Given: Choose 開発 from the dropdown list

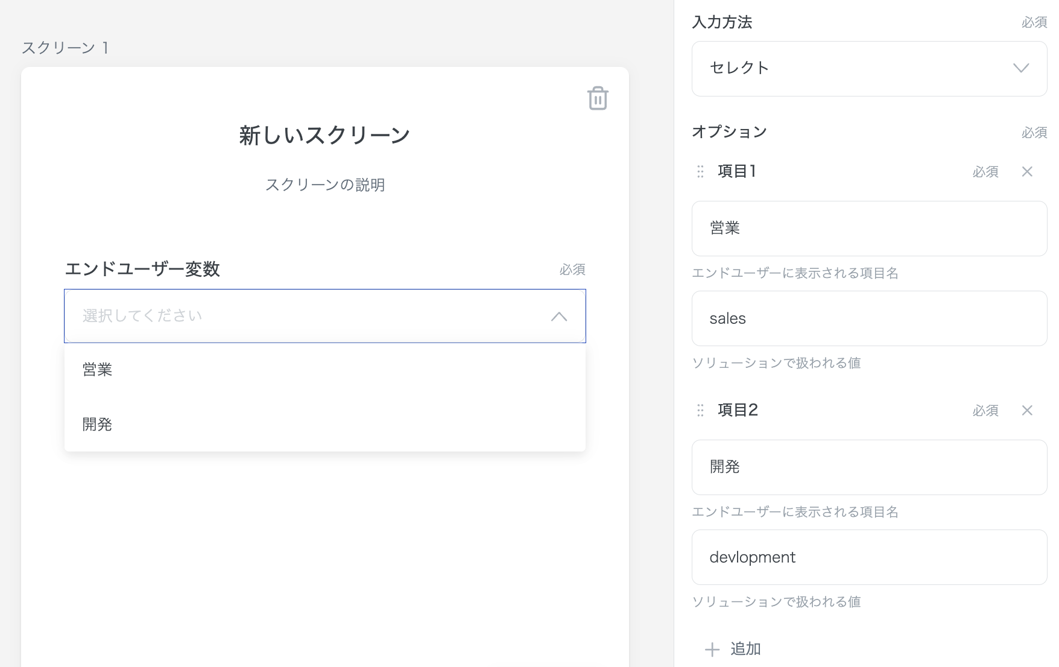Looking at the screenshot, I should coord(98,425).
